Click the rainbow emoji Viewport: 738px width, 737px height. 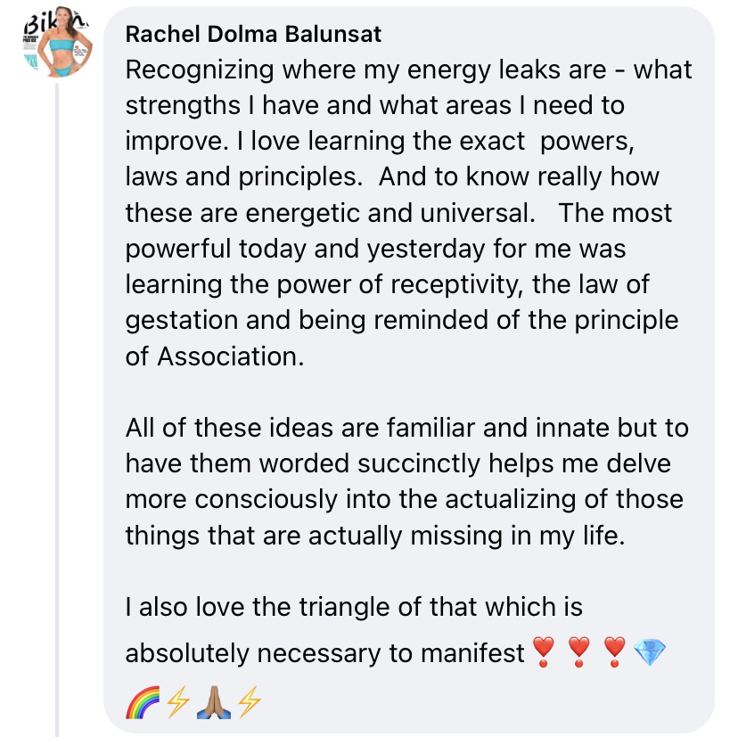point(142,706)
